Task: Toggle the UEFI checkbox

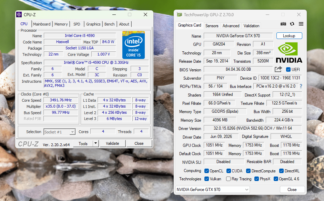Action: point(288,70)
